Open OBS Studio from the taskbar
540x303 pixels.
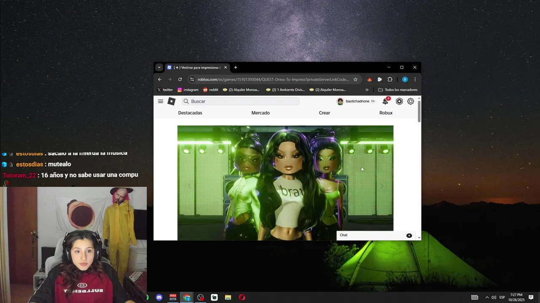point(200,298)
